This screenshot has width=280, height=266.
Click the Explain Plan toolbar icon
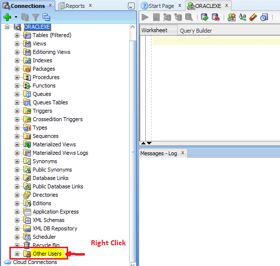click(x=167, y=17)
